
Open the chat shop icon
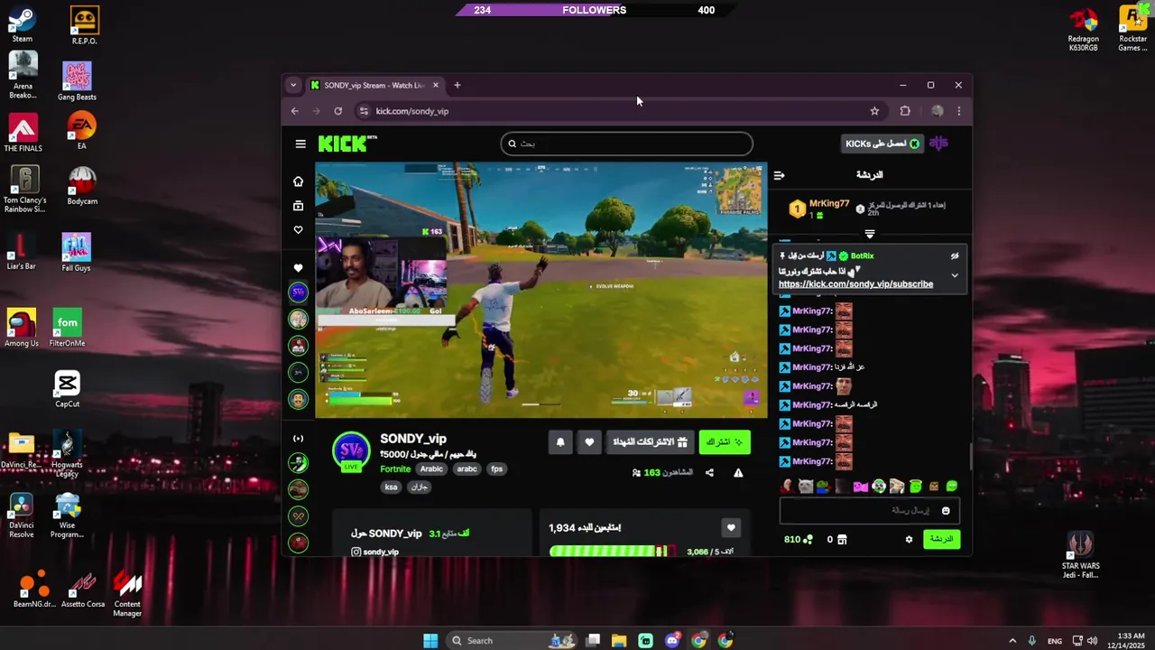pos(842,540)
